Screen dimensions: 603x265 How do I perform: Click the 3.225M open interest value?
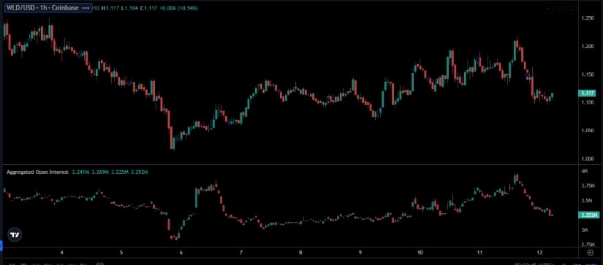(120, 172)
